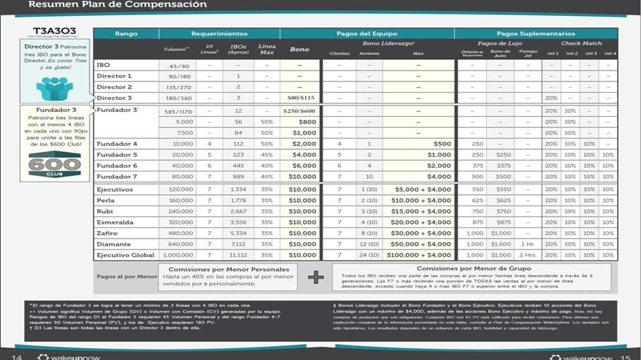The height and width of the screenshot is (360, 641).
Task: Click the $5,000 + $4,000 Max cell
Action: [x=423, y=189]
